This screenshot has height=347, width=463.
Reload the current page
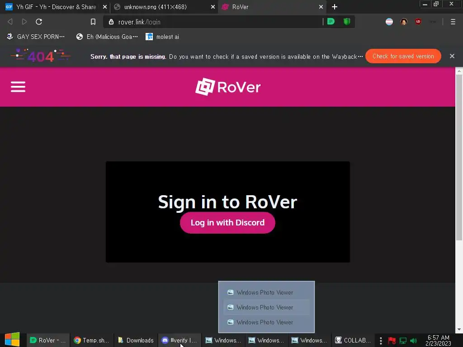click(39, 22)
